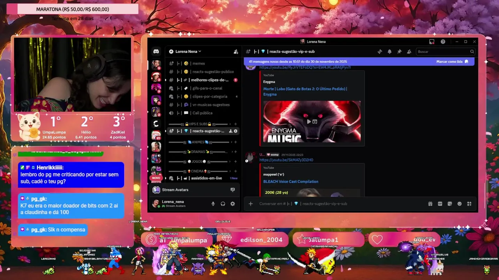
Task: Add channel with plus next to ANIMES
Action: click(235, 142)
